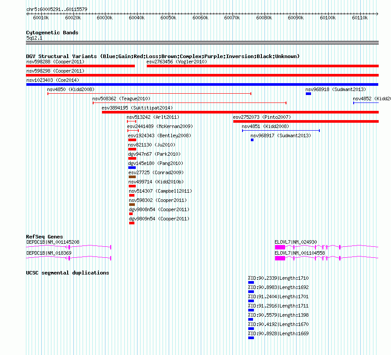Click the nsv968918 (Sudmant2013) blue block
The width and height of the screenshot is (391, 355).
pos(308,94)
